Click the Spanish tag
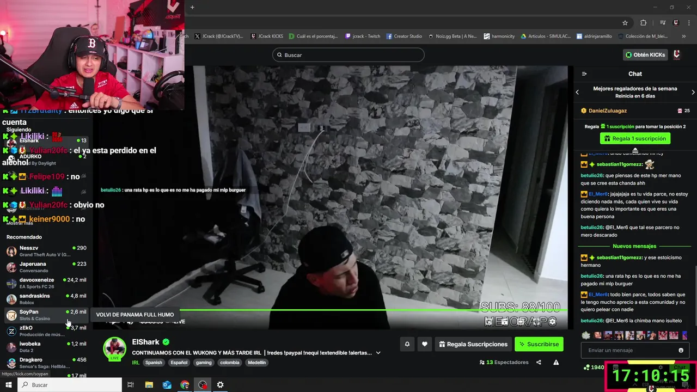This screenshot has width=697, height=392. tap(154, 363)
